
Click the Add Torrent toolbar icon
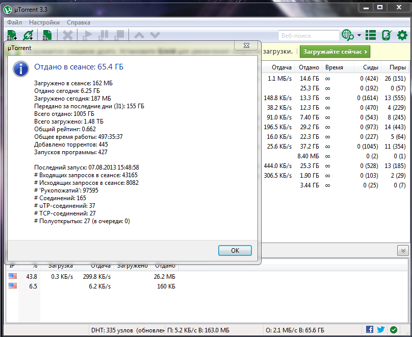[12, 35]
